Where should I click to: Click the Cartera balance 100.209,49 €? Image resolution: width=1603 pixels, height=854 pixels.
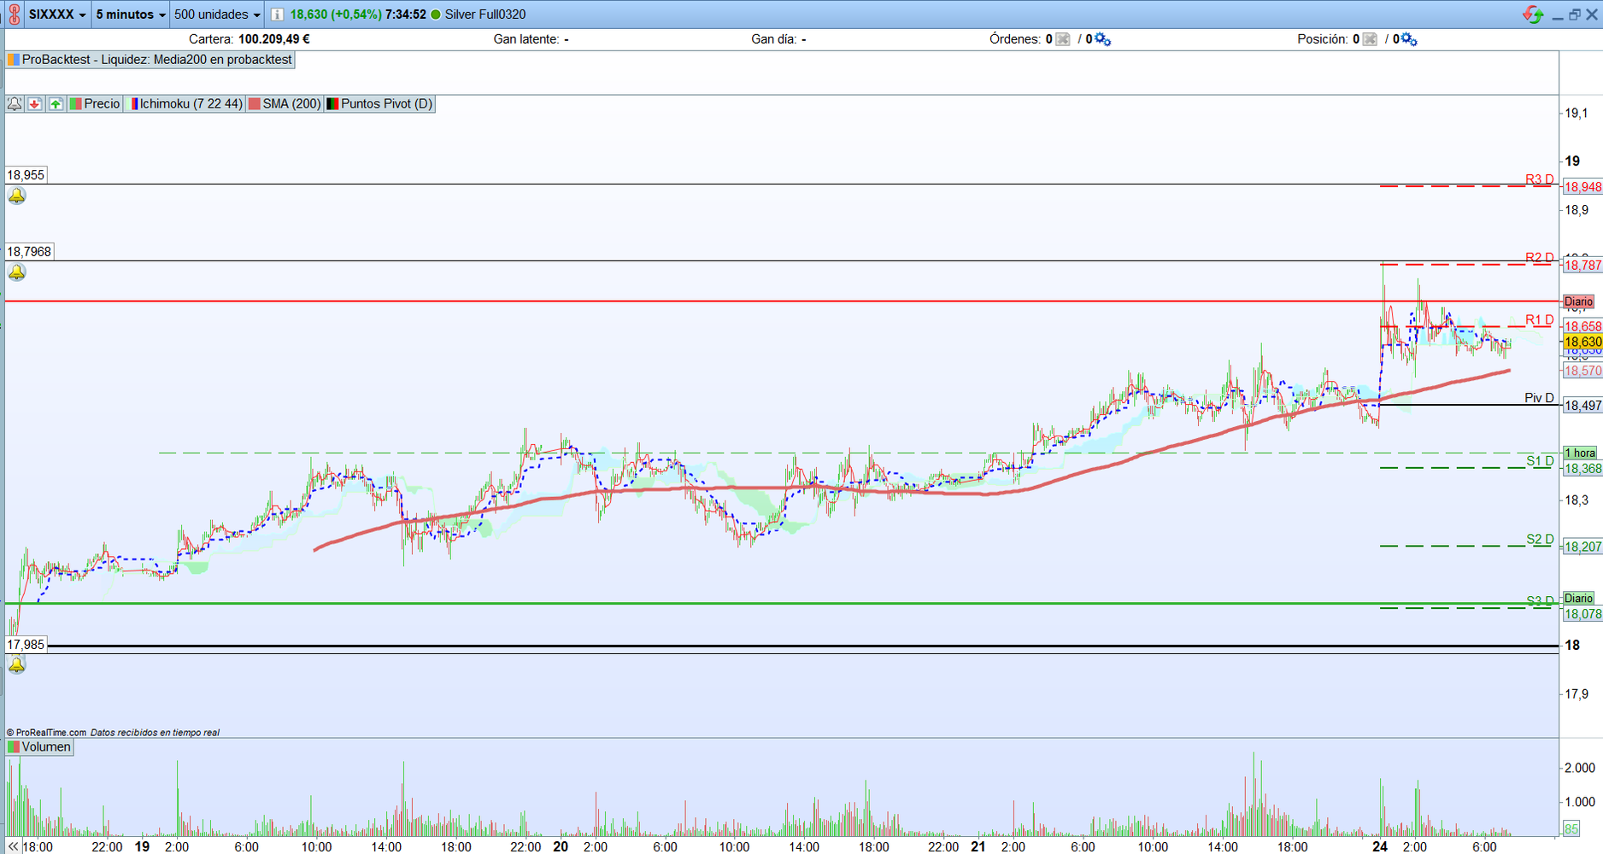(273, 39)
